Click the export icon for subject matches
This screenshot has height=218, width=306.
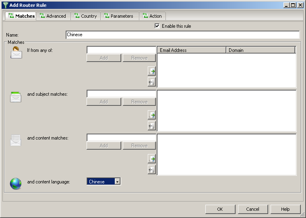click(152, 126)
